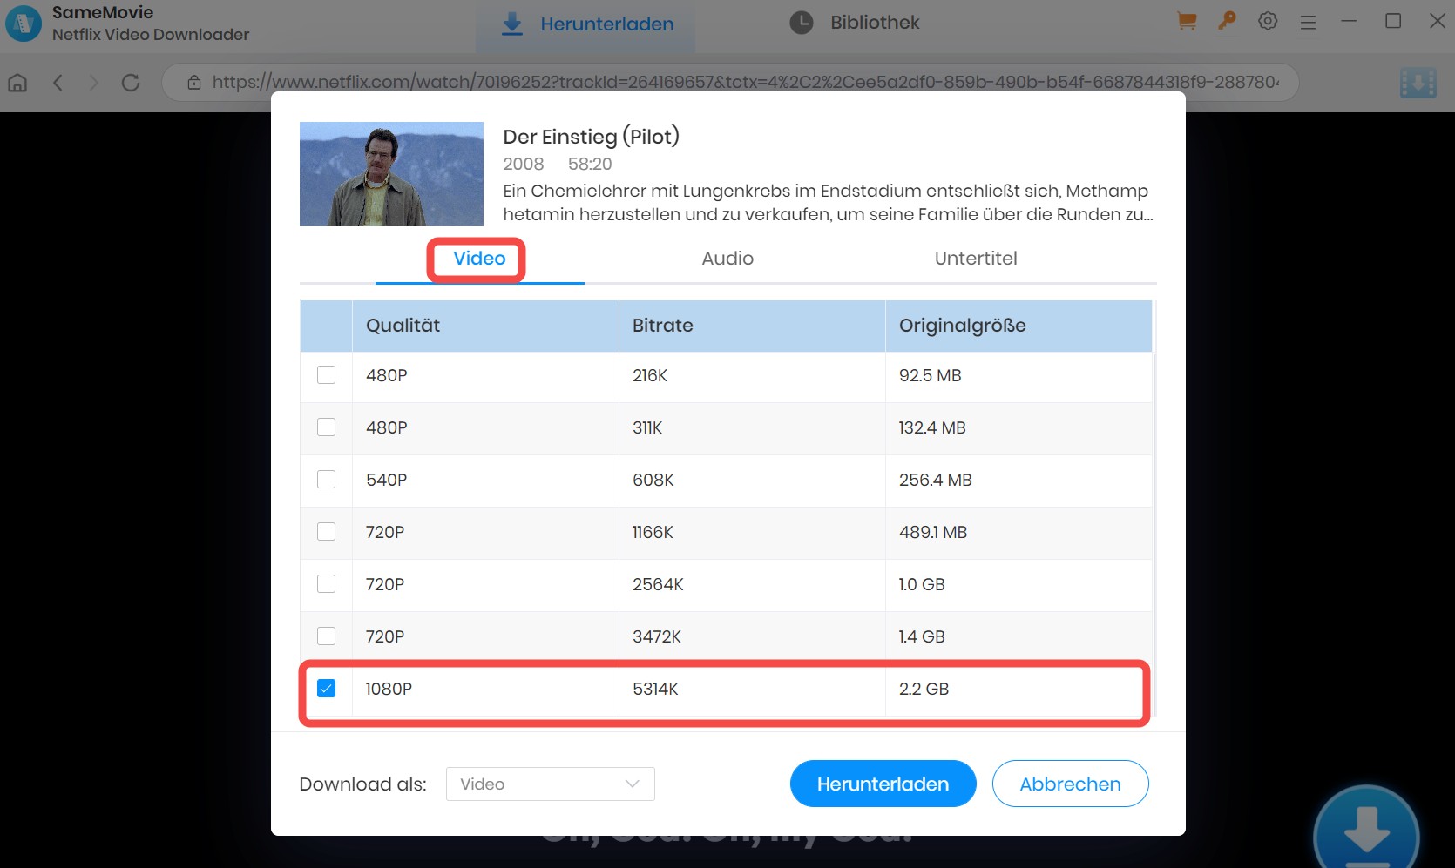Check the 540P 608K quality checkbox
Image resolution: width=1455 pixels, height=868 pixels.
(326, 480)
